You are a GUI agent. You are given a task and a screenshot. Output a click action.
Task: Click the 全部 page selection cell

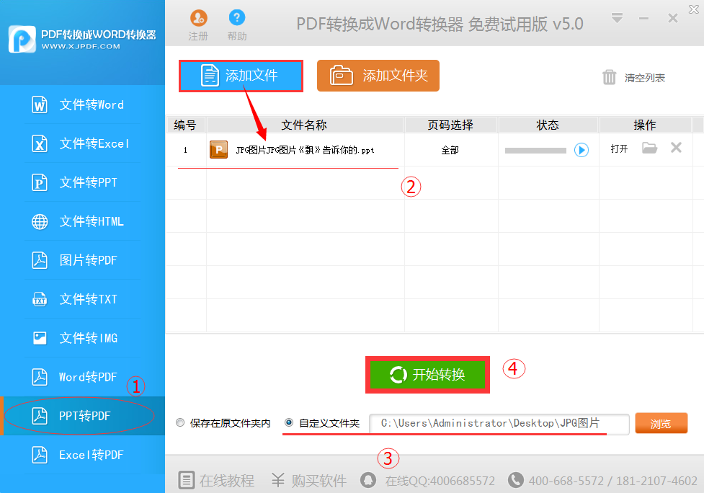[x=450, y=150]
